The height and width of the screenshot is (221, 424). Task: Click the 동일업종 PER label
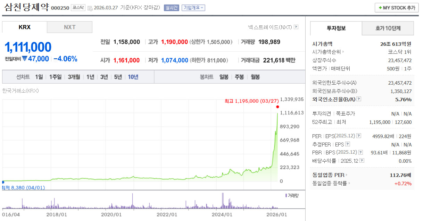328,175
